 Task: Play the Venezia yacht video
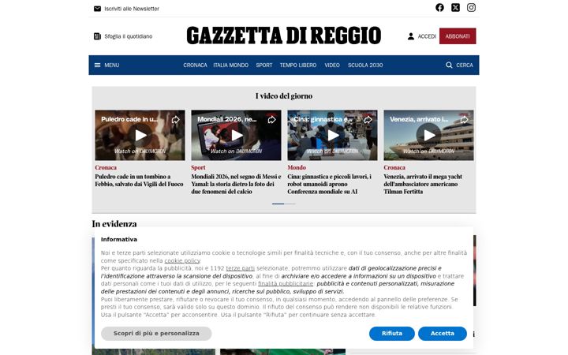(429, 135)
